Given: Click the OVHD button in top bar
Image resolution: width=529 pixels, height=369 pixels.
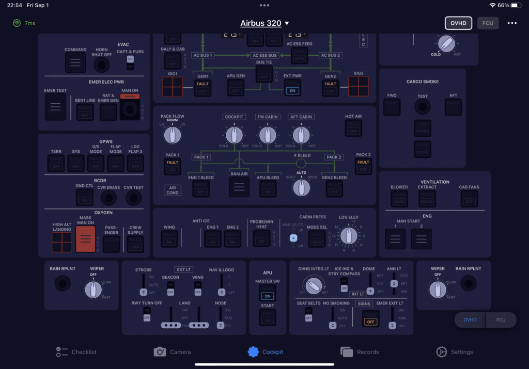Looking at the screenshot, I should click(458, 23).
